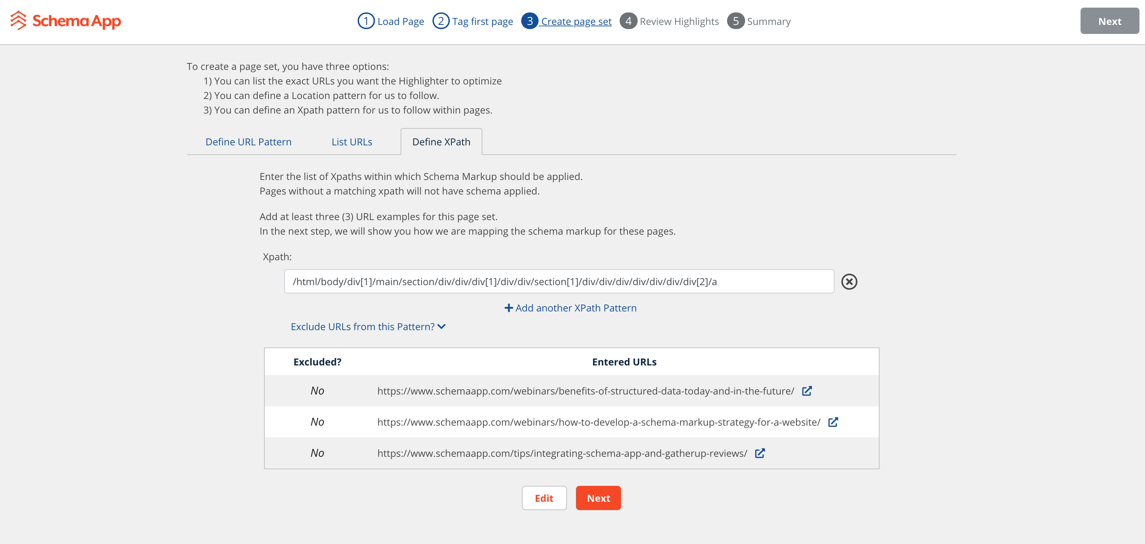Viewport: 1145px width, 544px height.
Task: Open the how-to-develop-a-schema-markup-strategy URL text
Action: tap(598, 422)
